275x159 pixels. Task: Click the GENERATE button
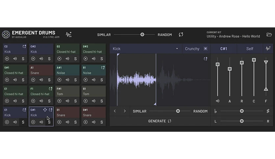pos(160,121)
